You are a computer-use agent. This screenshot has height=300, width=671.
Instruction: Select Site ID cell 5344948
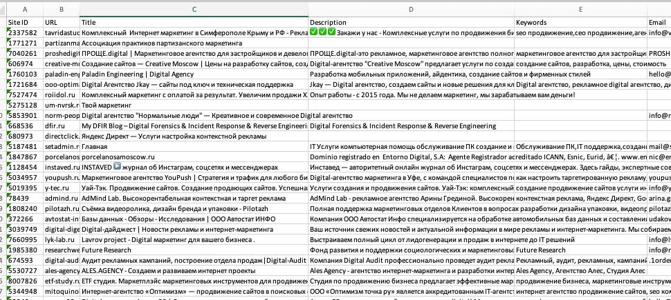point(25,292)
